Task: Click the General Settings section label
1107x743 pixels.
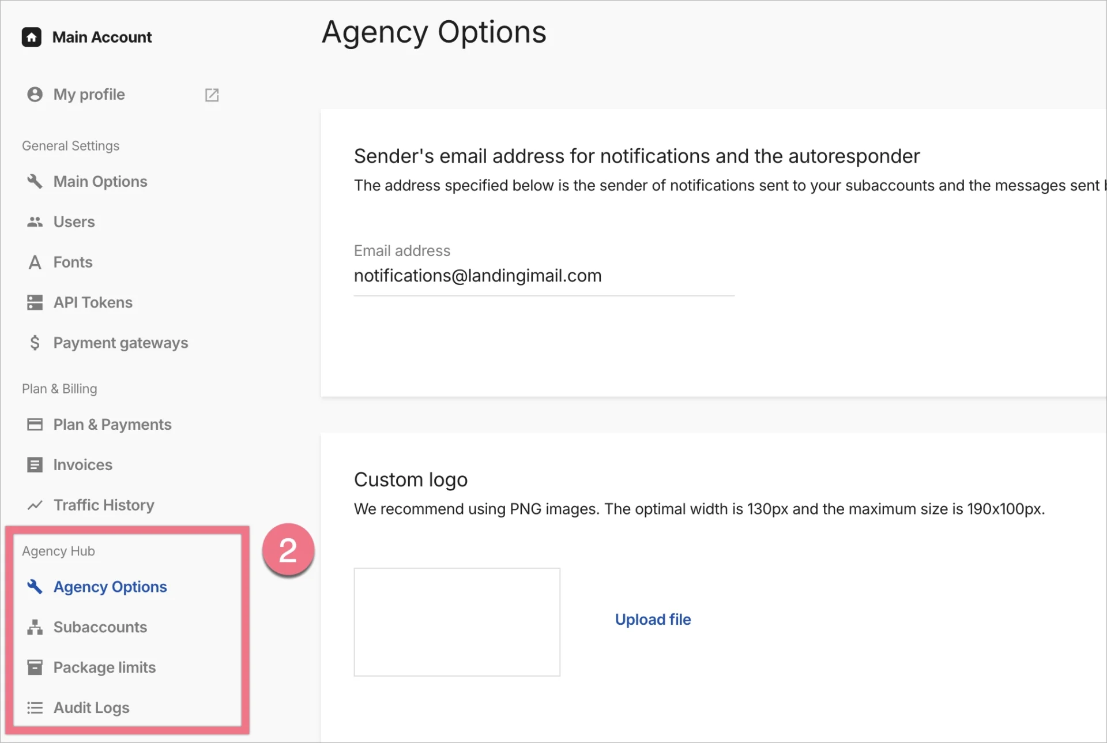Action: [70, 146]
